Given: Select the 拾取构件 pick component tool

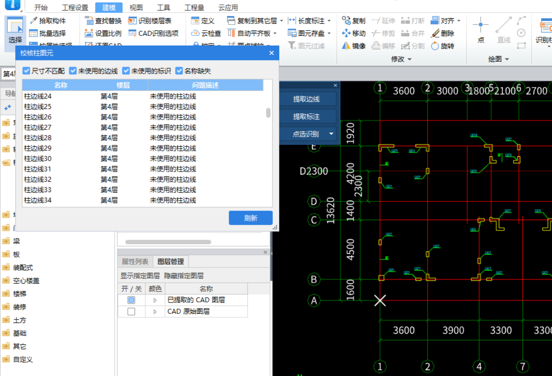Looking at the screenshot, I should tap(47, 21).
